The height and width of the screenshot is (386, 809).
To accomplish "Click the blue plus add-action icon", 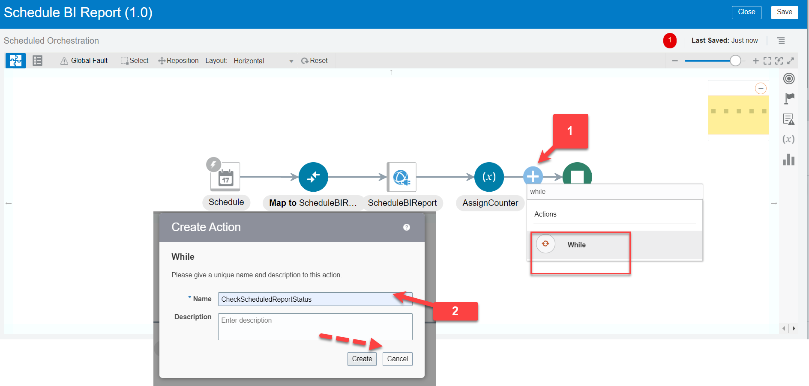I will click(x=533, y=176).
